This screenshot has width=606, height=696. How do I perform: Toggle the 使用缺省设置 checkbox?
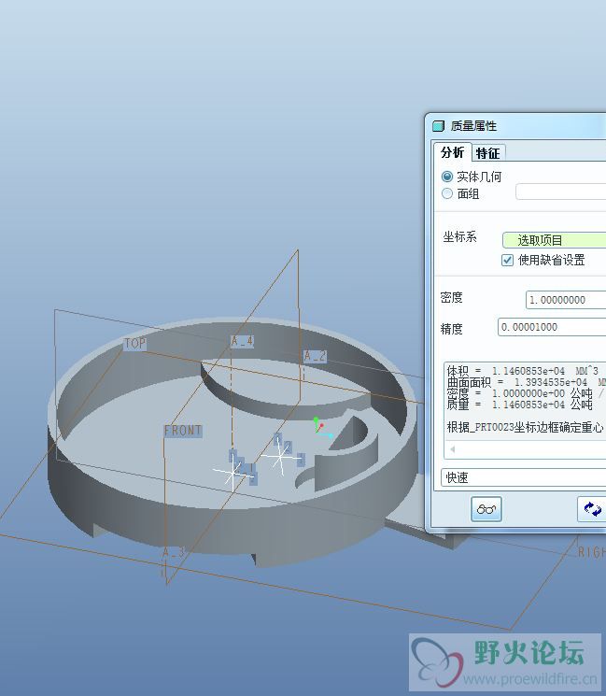coord(507,260)
